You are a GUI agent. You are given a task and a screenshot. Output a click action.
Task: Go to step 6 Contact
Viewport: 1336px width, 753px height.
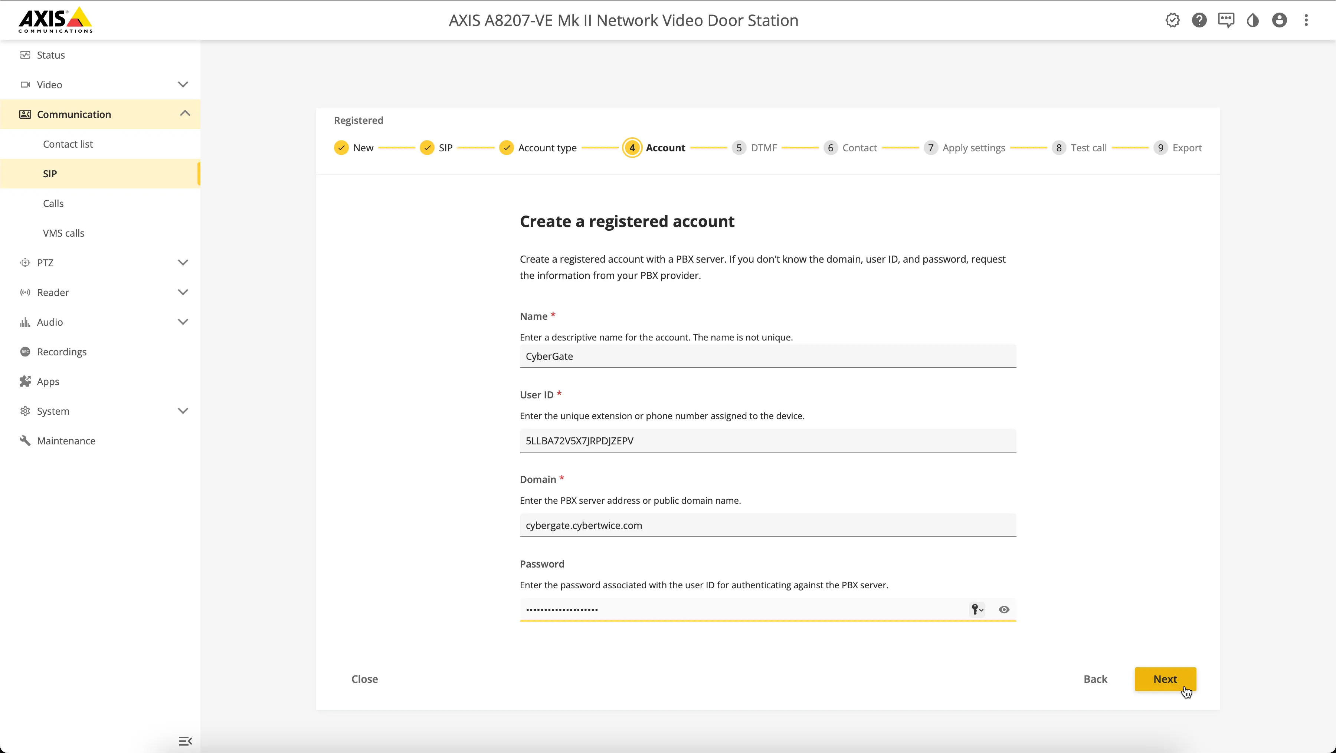pyautogui.click(x=850, y=148)
